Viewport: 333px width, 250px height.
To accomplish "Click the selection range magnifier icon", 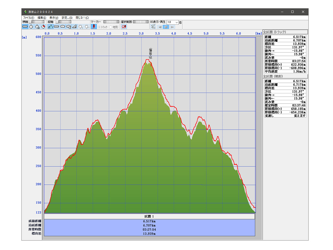I will [x=124, y=27].
